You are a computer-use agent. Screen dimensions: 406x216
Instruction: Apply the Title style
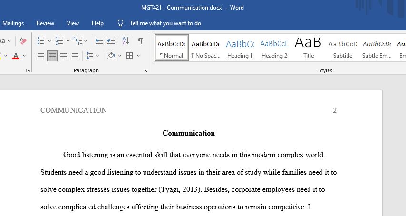309,48
